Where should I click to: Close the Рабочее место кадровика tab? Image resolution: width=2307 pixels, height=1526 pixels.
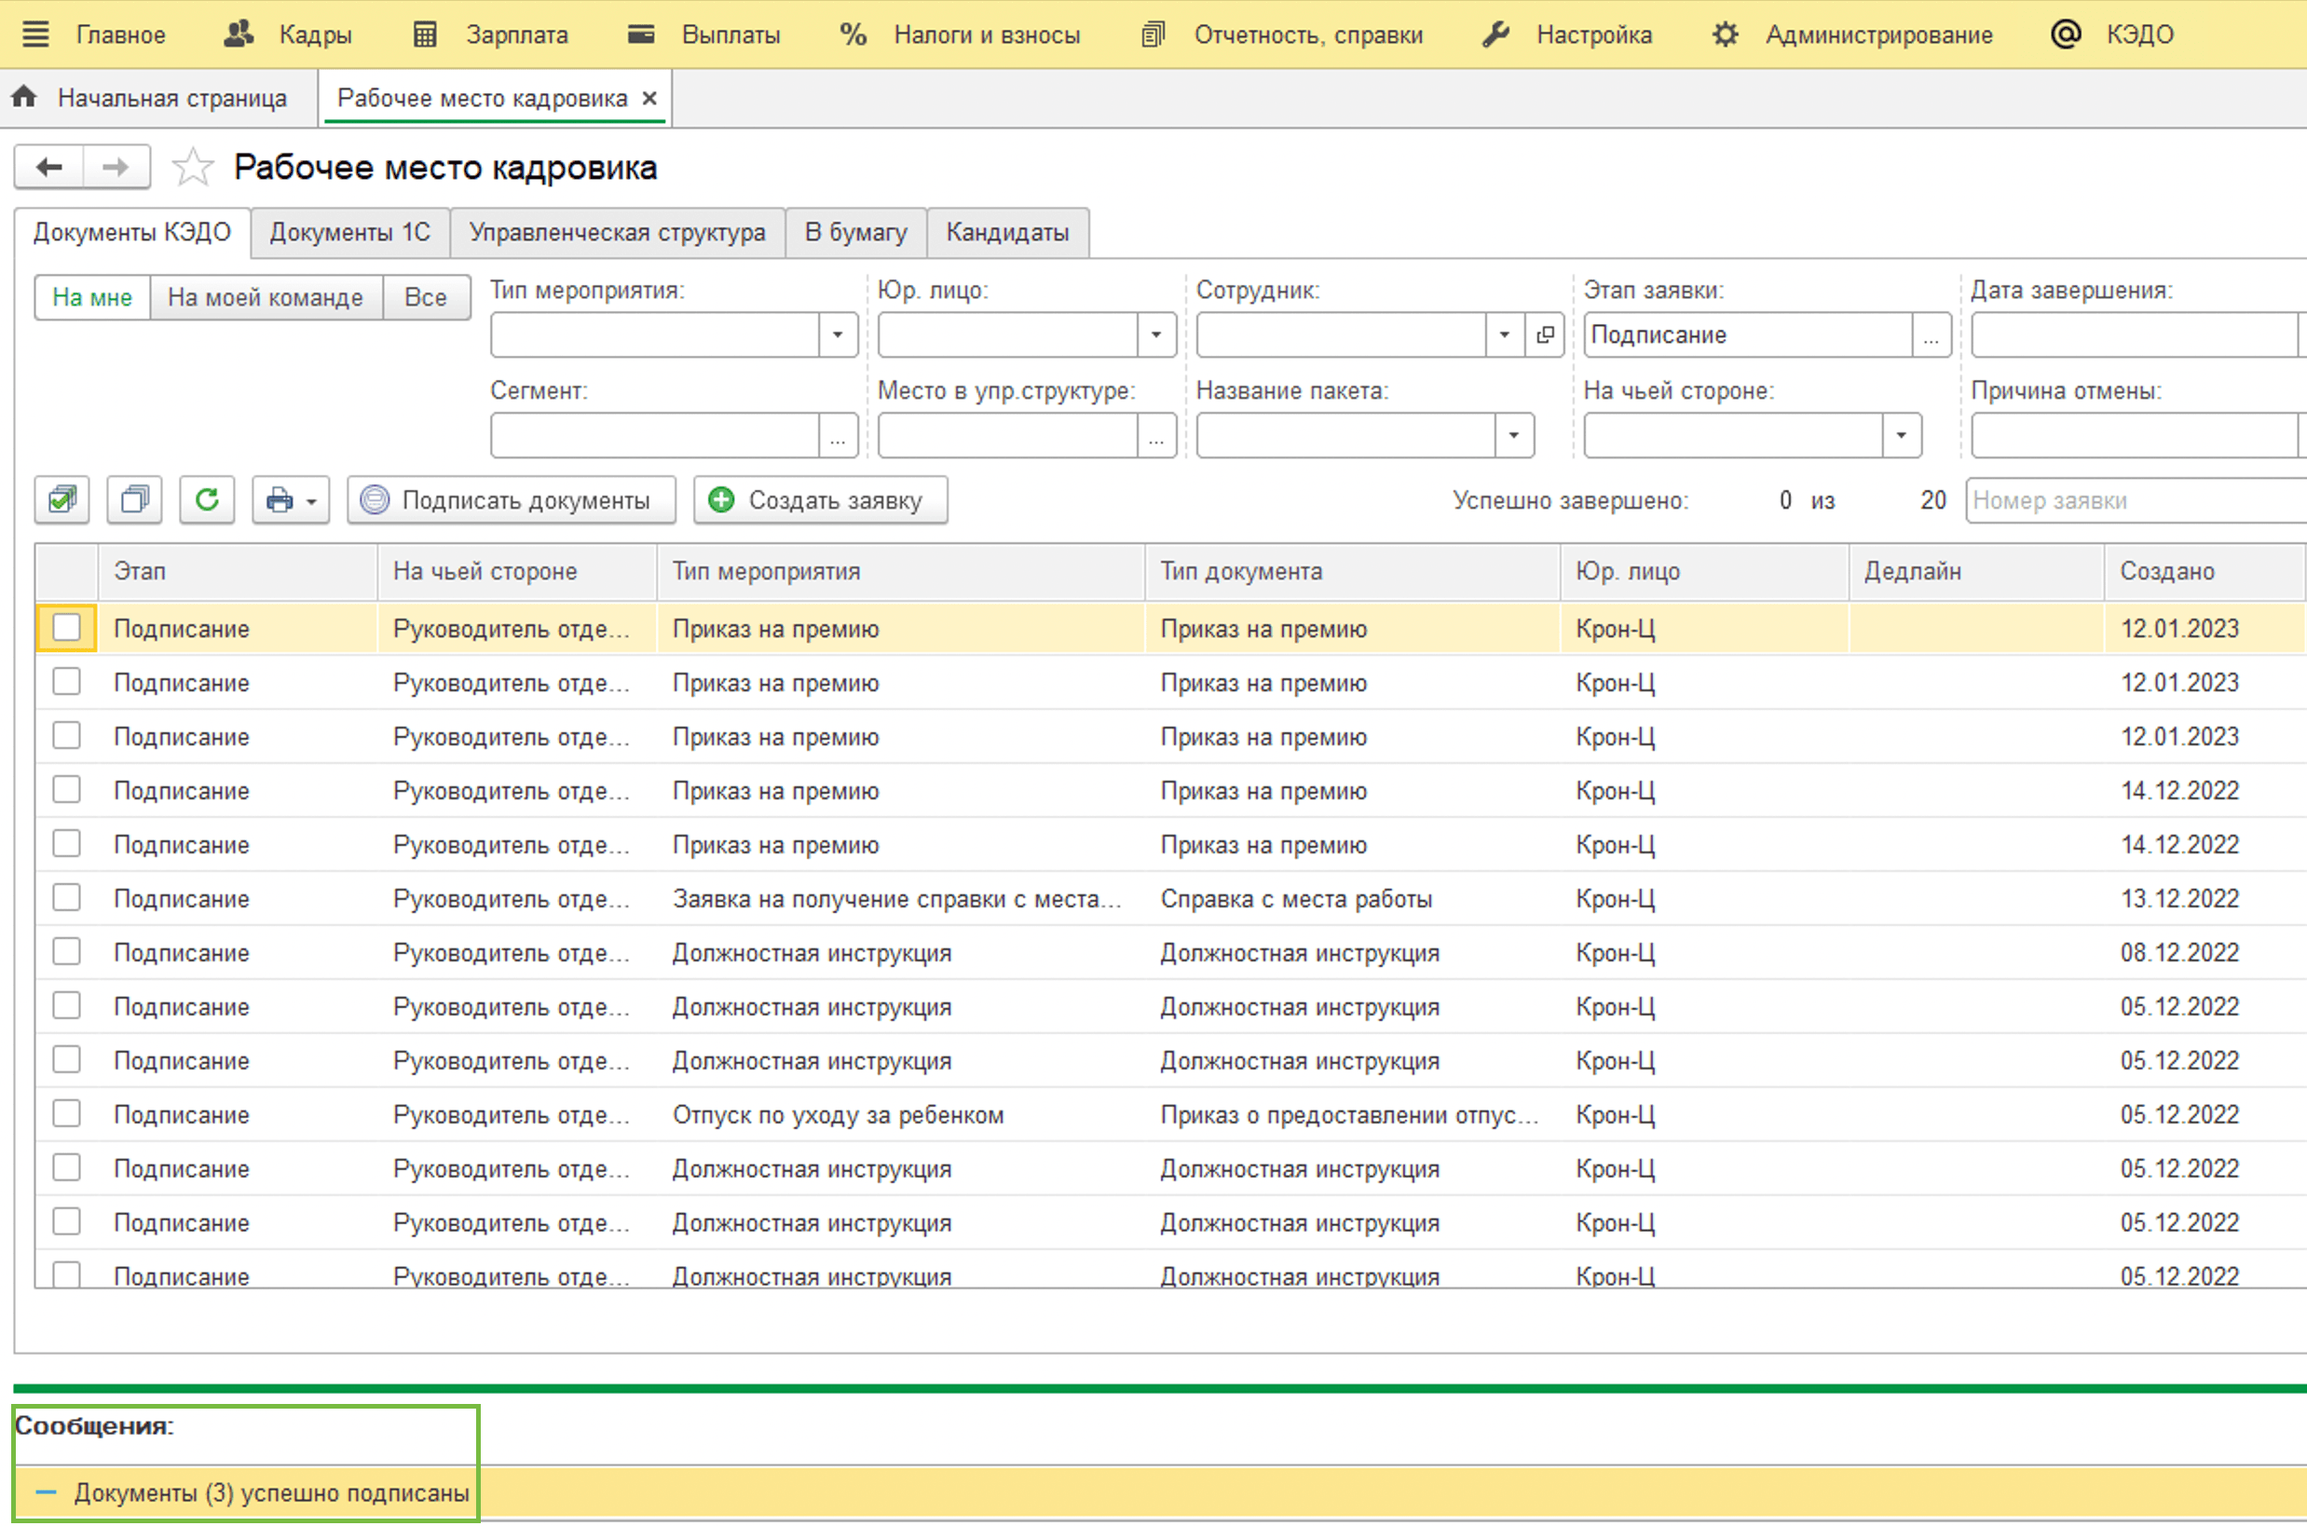(649, 99)
